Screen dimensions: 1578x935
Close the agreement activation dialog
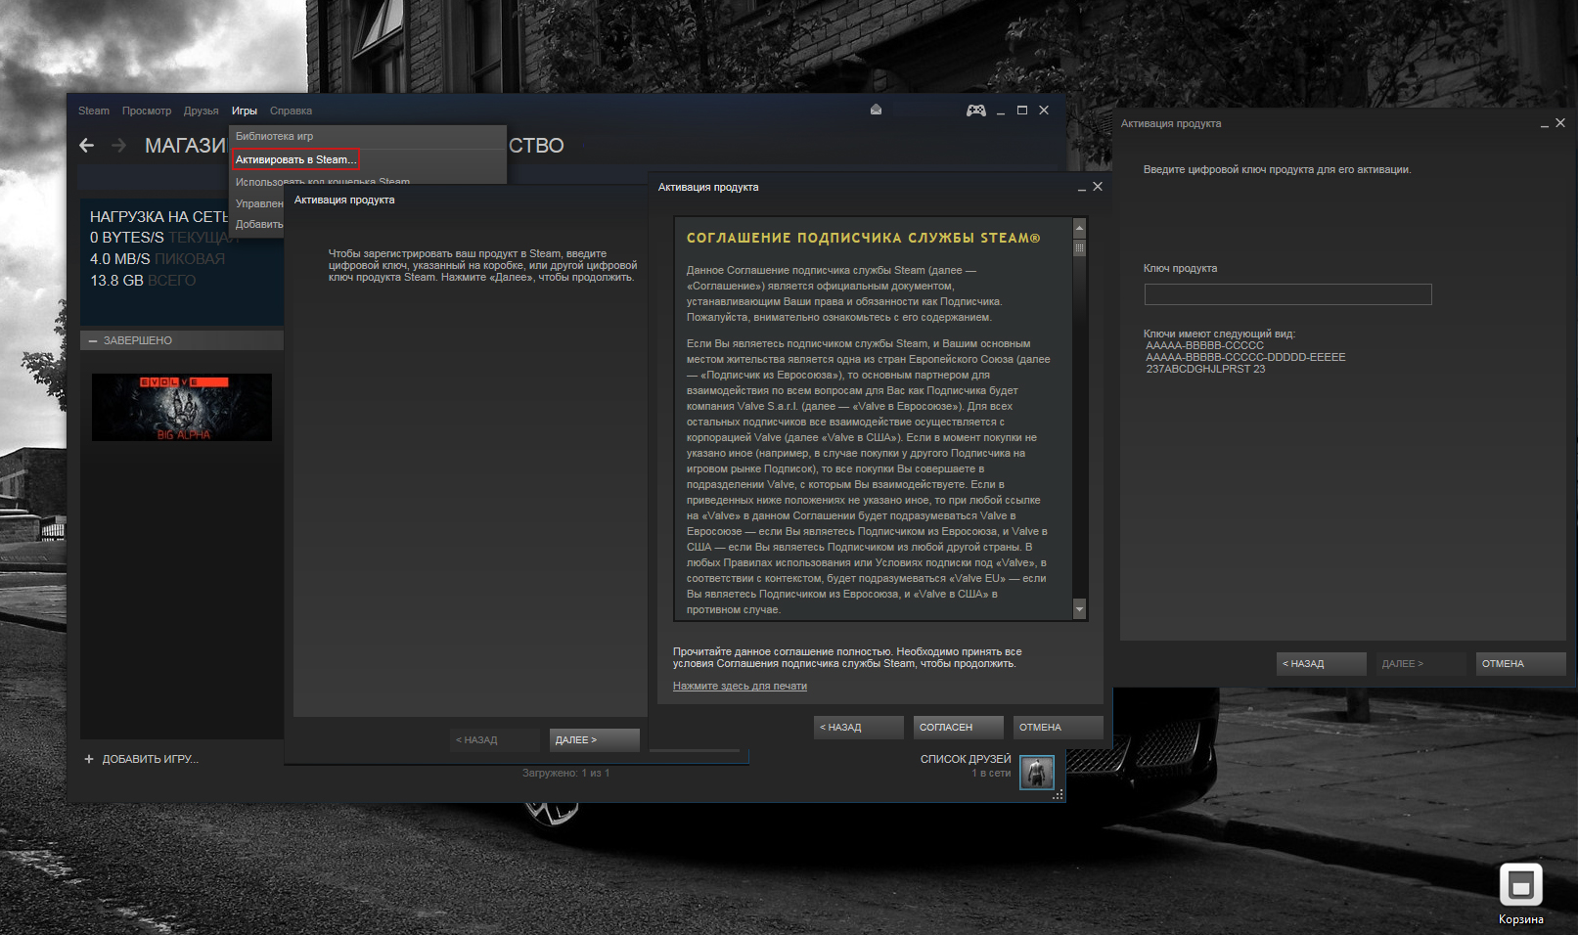[x=1098, y=186]
